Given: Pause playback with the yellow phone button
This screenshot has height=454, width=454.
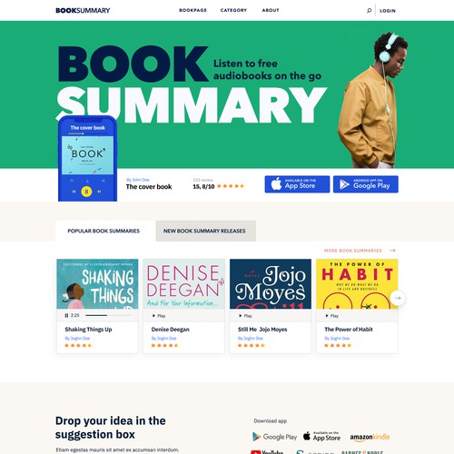Looking at the screenshot, I should tap(86, 192).
